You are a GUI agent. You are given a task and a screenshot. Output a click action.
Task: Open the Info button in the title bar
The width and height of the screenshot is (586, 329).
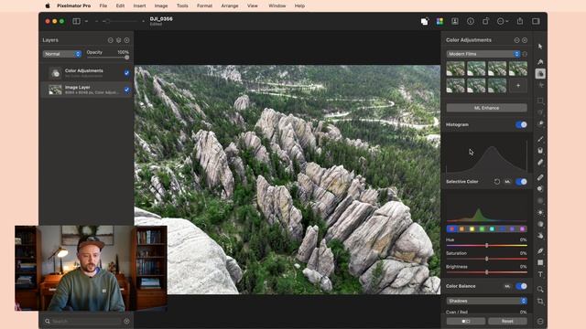click(471, 21)
